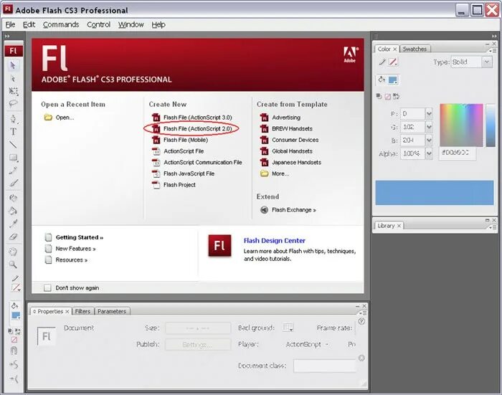This screenshot has width=502, height=395.
Task: Select the Text tool
Action: pyautogui.click(x=13, y=132)
